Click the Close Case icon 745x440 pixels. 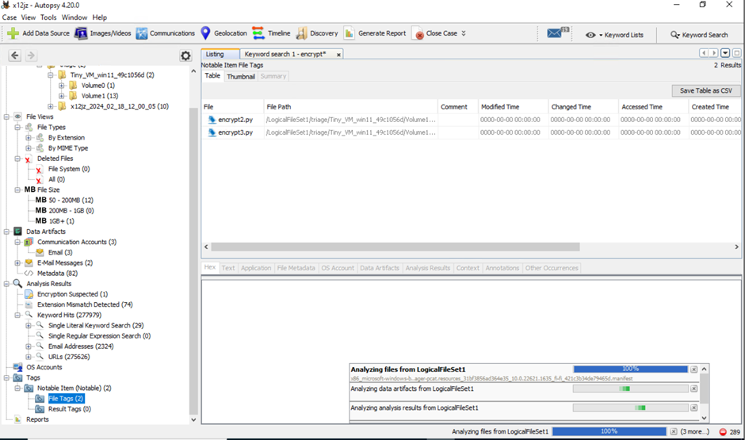click(418, 33)
